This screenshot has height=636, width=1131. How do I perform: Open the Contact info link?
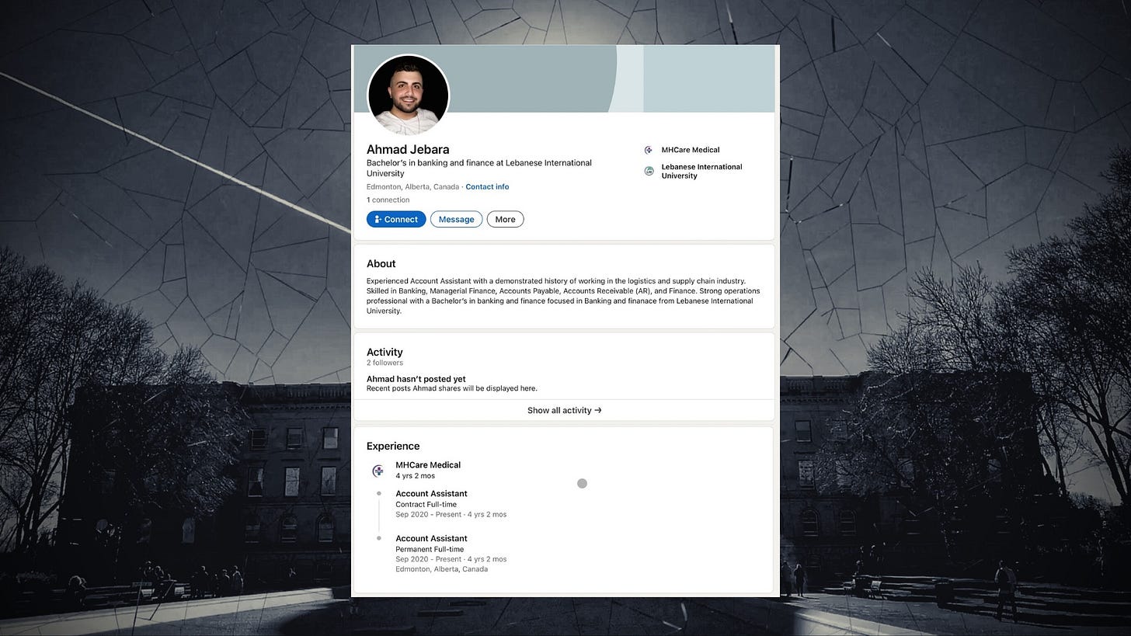click(487, 187)
